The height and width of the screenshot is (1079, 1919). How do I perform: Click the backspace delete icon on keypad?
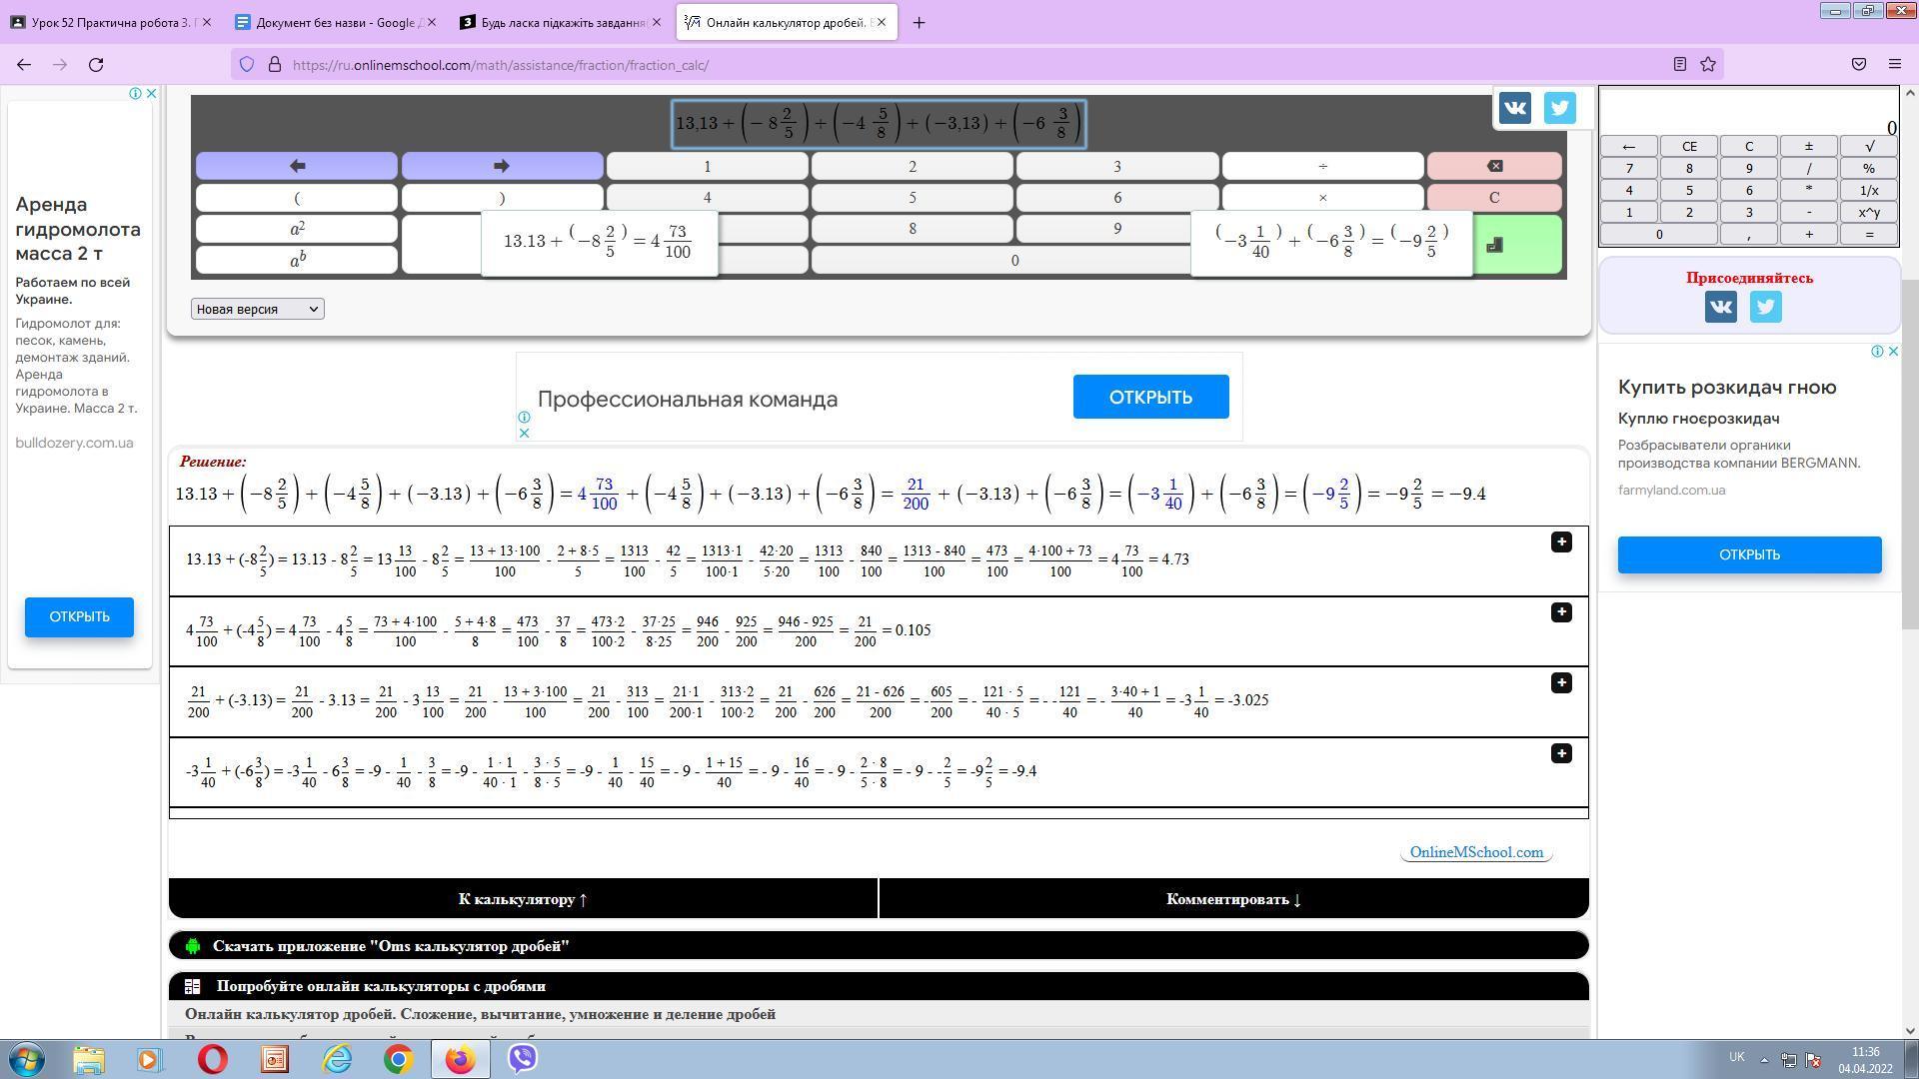pyautogui.click(x=1493, y=166)
